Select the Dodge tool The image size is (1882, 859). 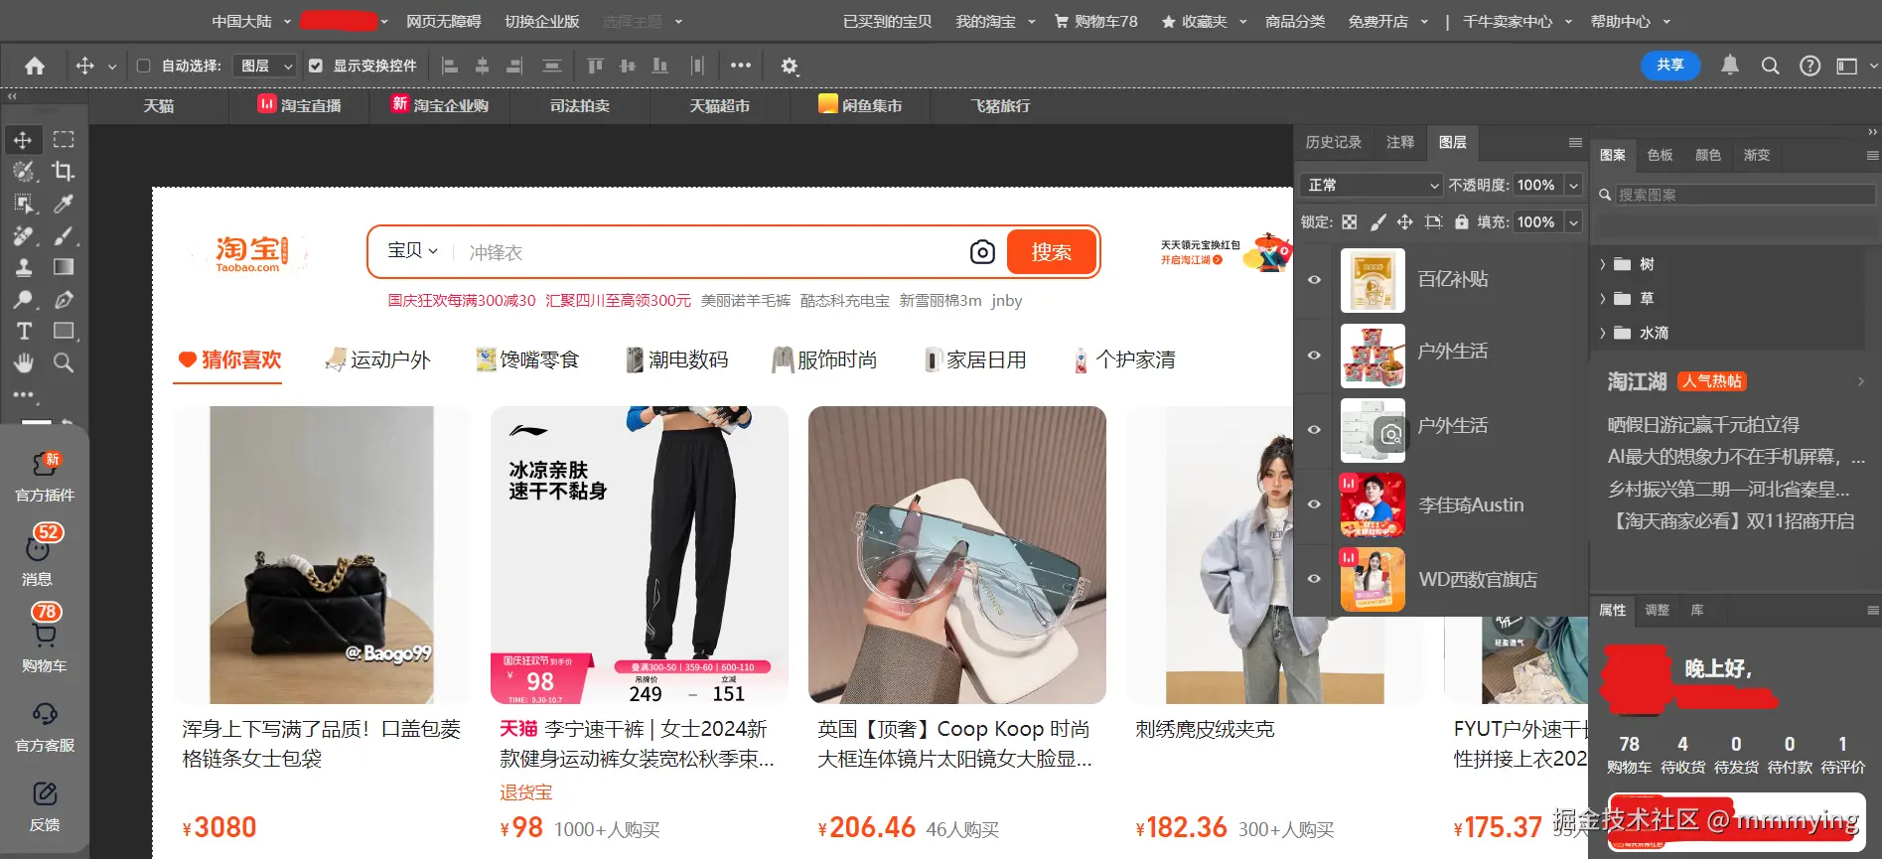click(x=23, y=299)
